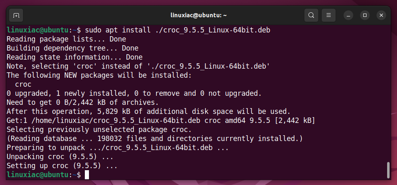Place cursor at the bottom command prompt
The height and width of the screenshot is (185, 397).
[x=87, y=175]
